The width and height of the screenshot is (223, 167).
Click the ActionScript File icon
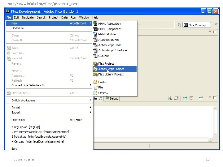[95, 40]
